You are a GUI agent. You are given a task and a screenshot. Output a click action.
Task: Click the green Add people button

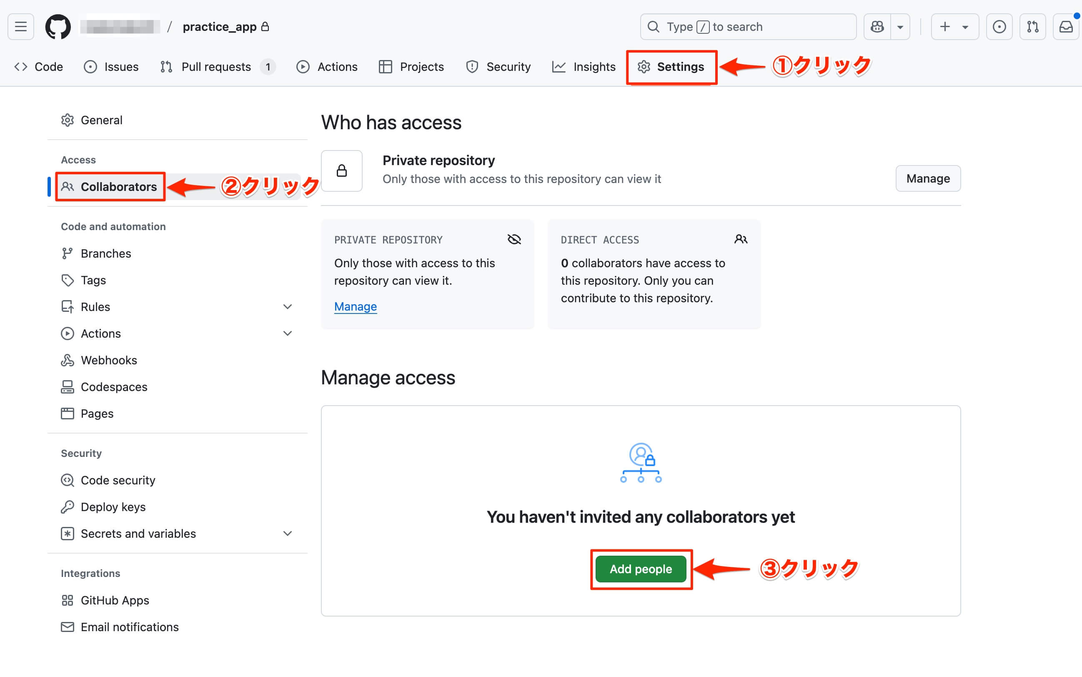click(641, 569)
